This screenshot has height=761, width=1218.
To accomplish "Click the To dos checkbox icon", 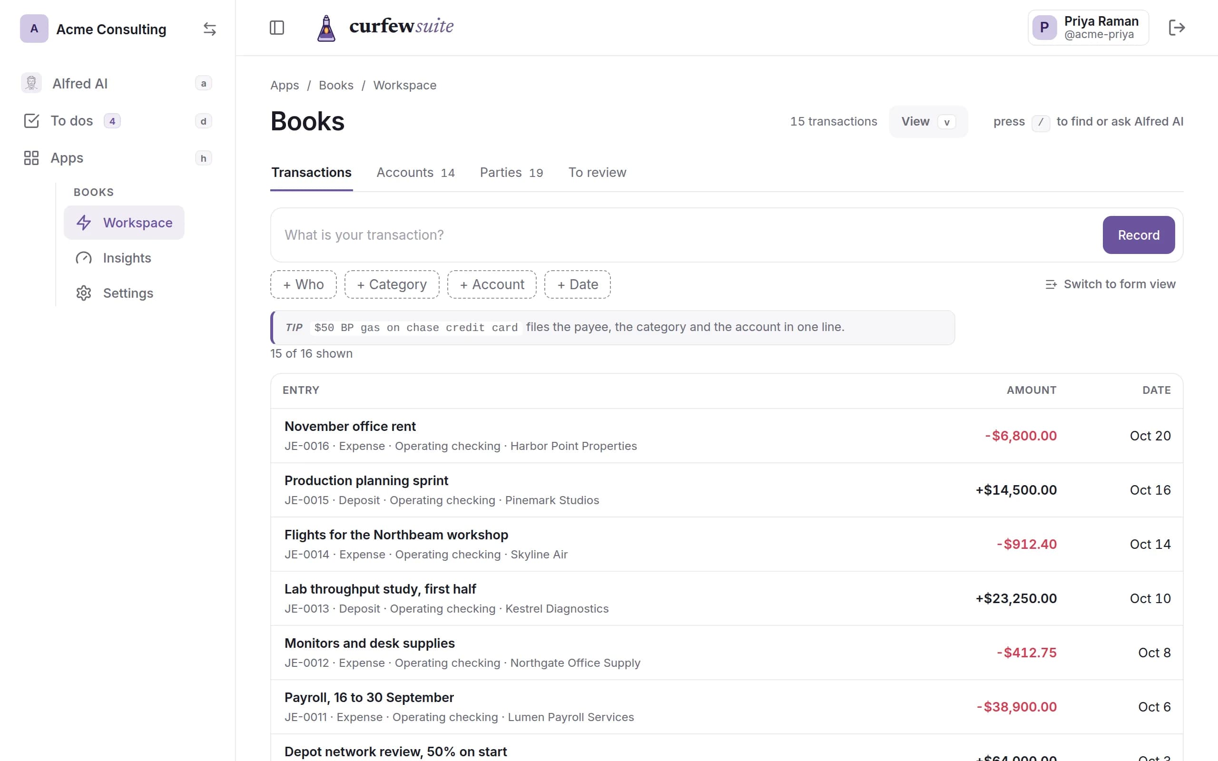I will point(31,121).
